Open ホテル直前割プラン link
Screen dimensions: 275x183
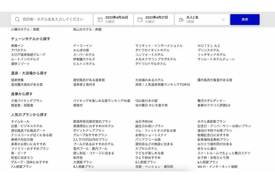211,121
